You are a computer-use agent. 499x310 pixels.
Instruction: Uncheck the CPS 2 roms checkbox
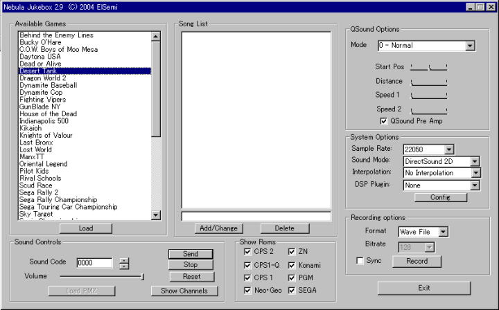[248, 252]
